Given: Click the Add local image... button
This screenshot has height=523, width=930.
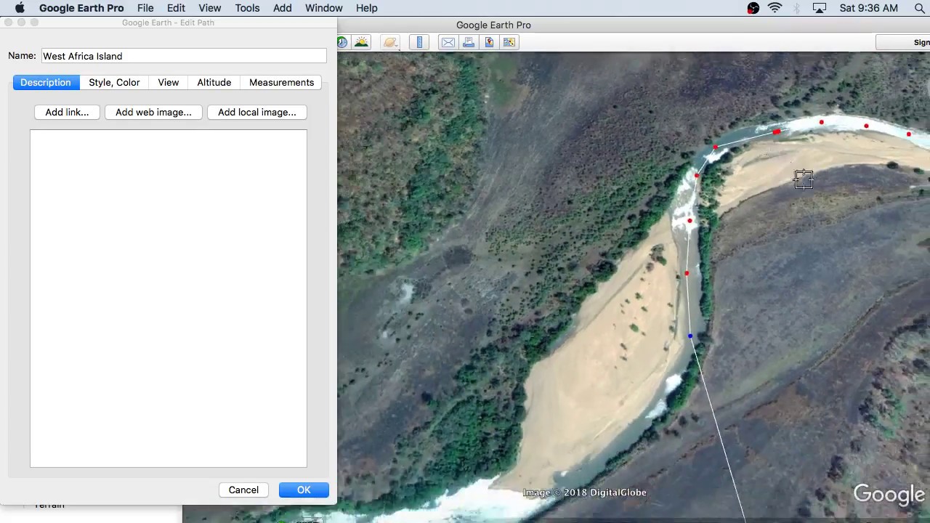Looking at the screenshot, I should coord(257,112).
